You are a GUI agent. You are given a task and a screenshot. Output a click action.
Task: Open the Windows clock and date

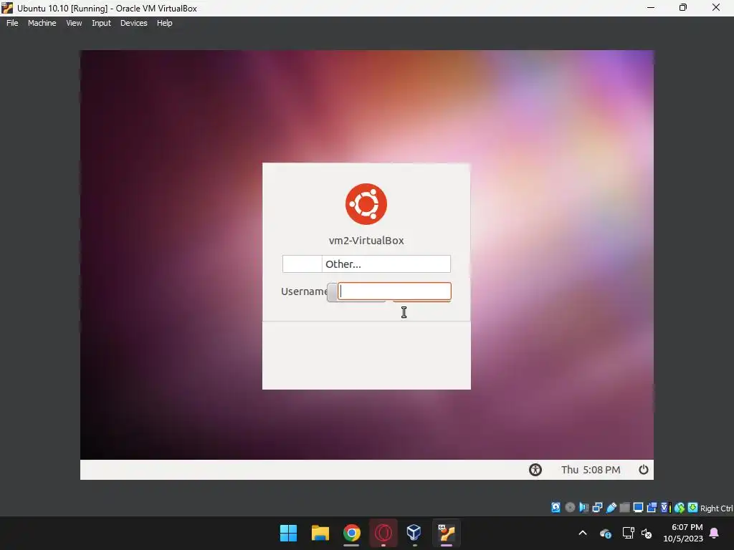pos(683,533)
